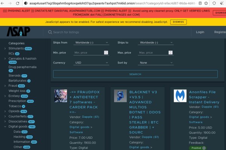Expand the Opioids category chevron
The height and width of the screenshot is (150, 226).
pos(5,111)
